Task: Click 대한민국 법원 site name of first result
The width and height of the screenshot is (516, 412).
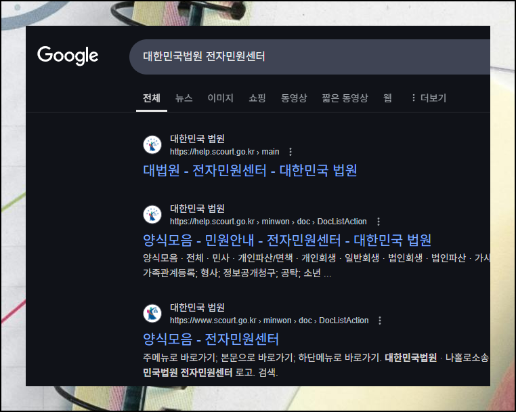Action: pyautogui.click(x=197, y=139)
